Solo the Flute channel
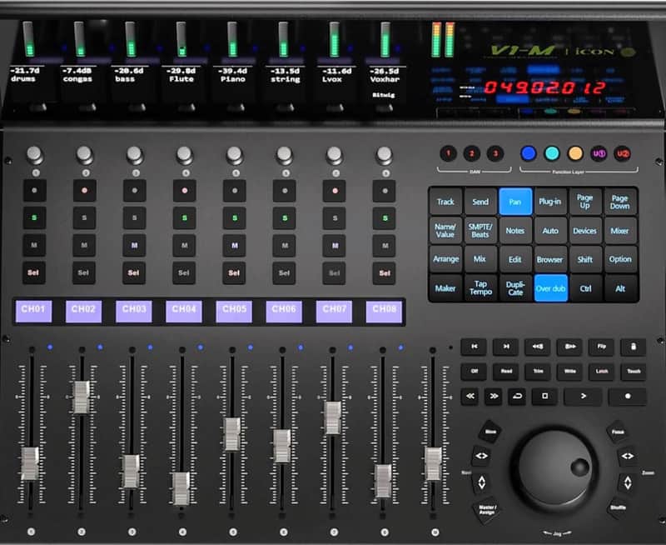The image size is (666, 545). 184,217
